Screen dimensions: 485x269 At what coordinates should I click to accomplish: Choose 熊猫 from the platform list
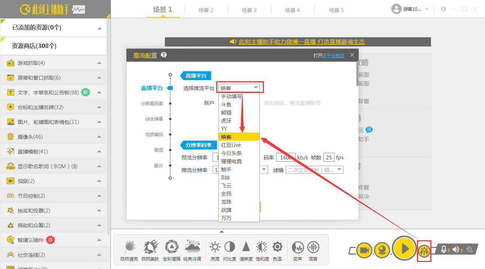(239, 113)
